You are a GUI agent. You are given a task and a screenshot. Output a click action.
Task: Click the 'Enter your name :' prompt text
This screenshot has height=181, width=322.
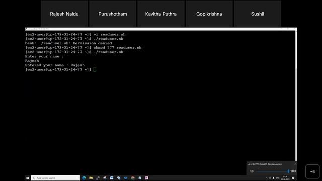tap(44, 56)
